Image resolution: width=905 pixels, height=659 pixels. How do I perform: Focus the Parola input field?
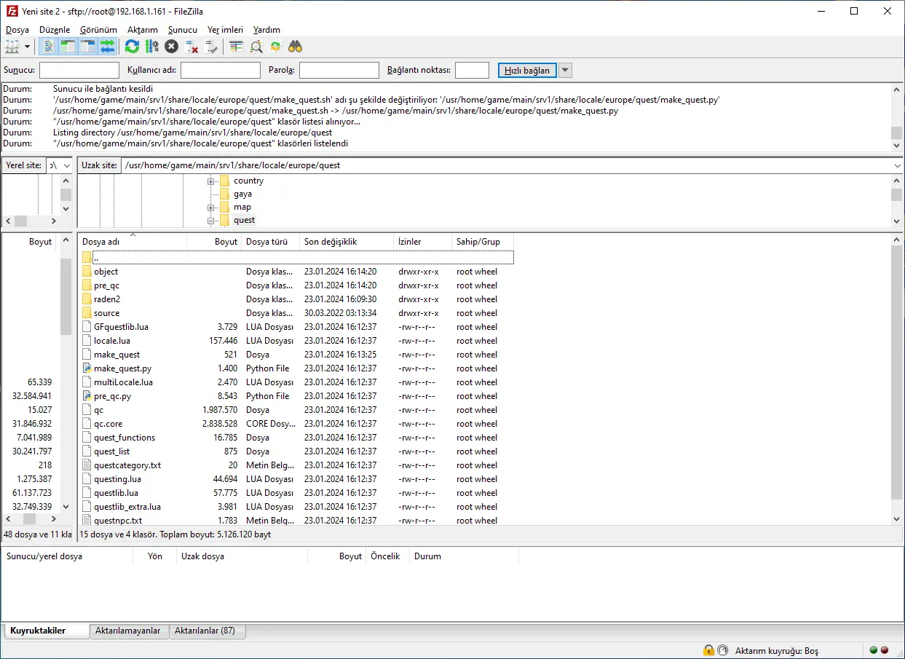pos(339,70)
